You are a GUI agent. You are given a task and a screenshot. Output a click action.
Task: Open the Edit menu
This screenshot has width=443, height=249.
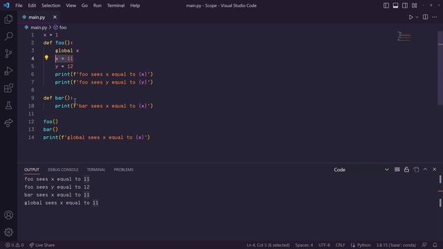coord(32,6)
